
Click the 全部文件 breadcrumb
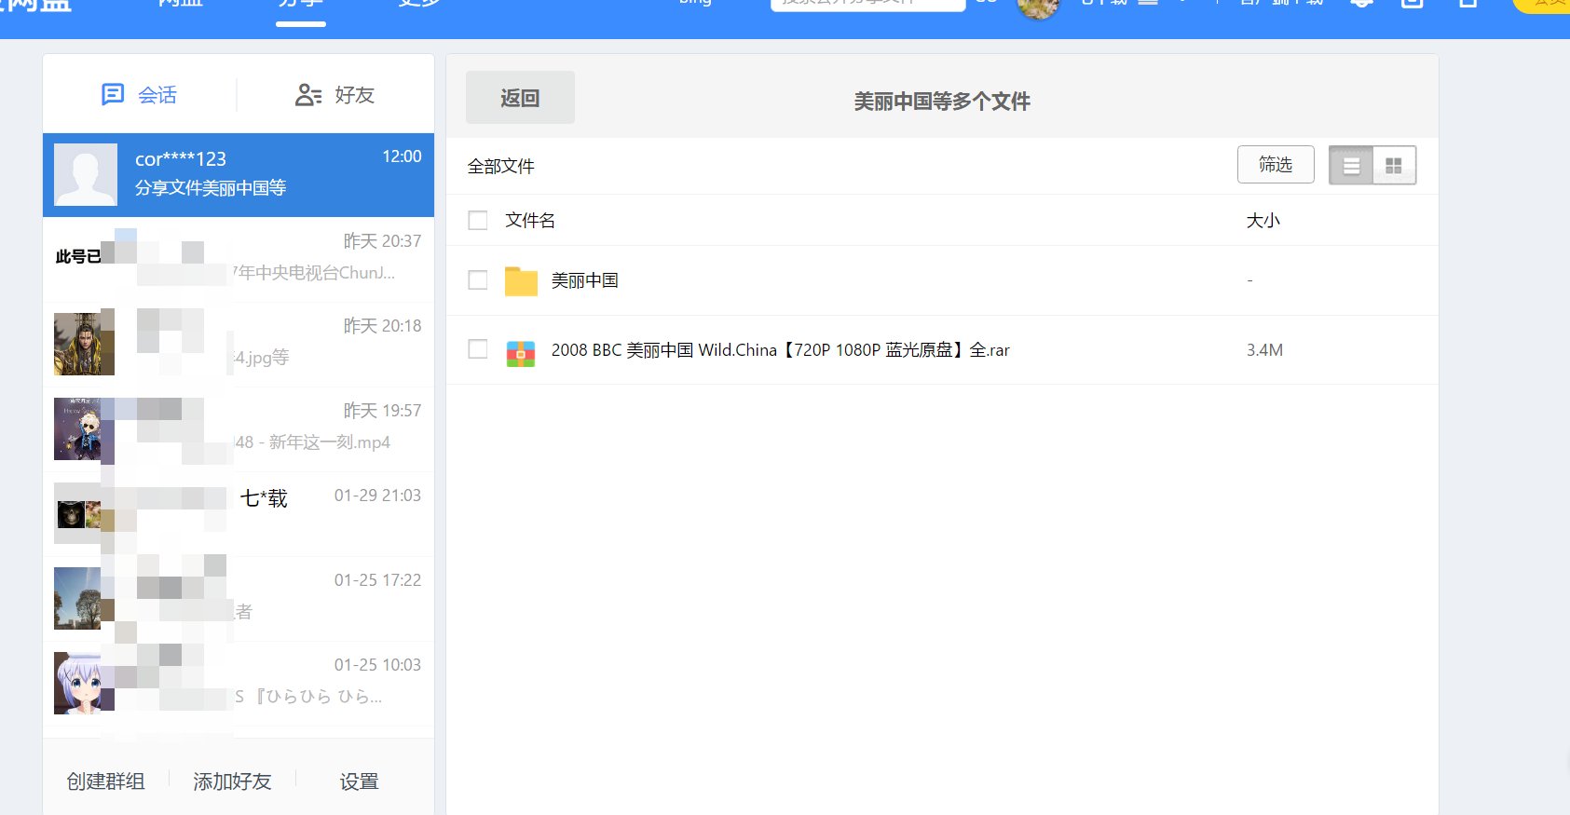click(501, 166)
